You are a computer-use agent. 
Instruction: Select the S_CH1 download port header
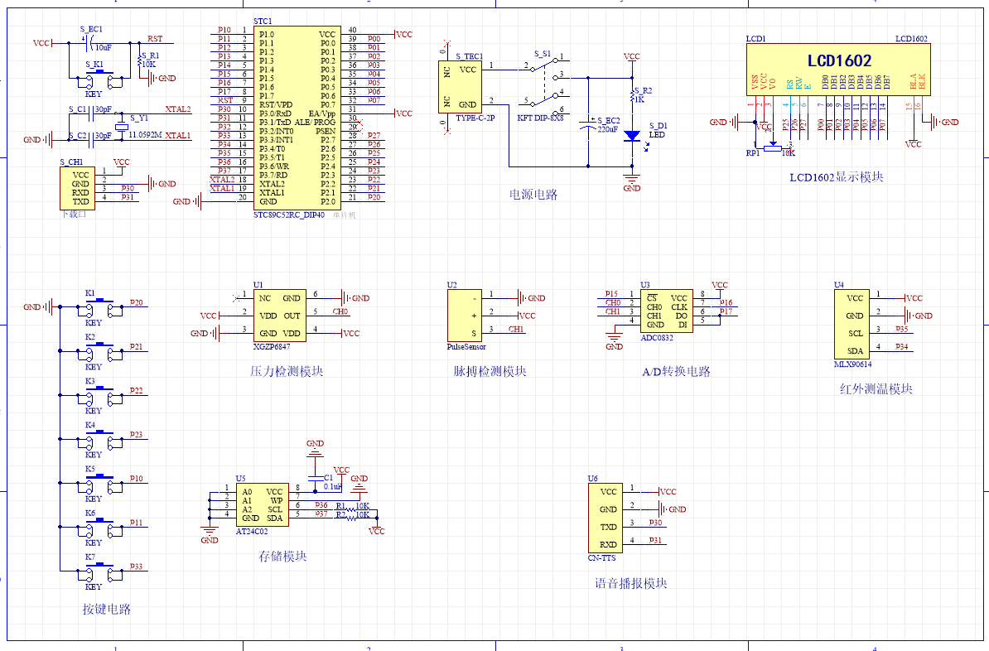[x=75, y=188]
